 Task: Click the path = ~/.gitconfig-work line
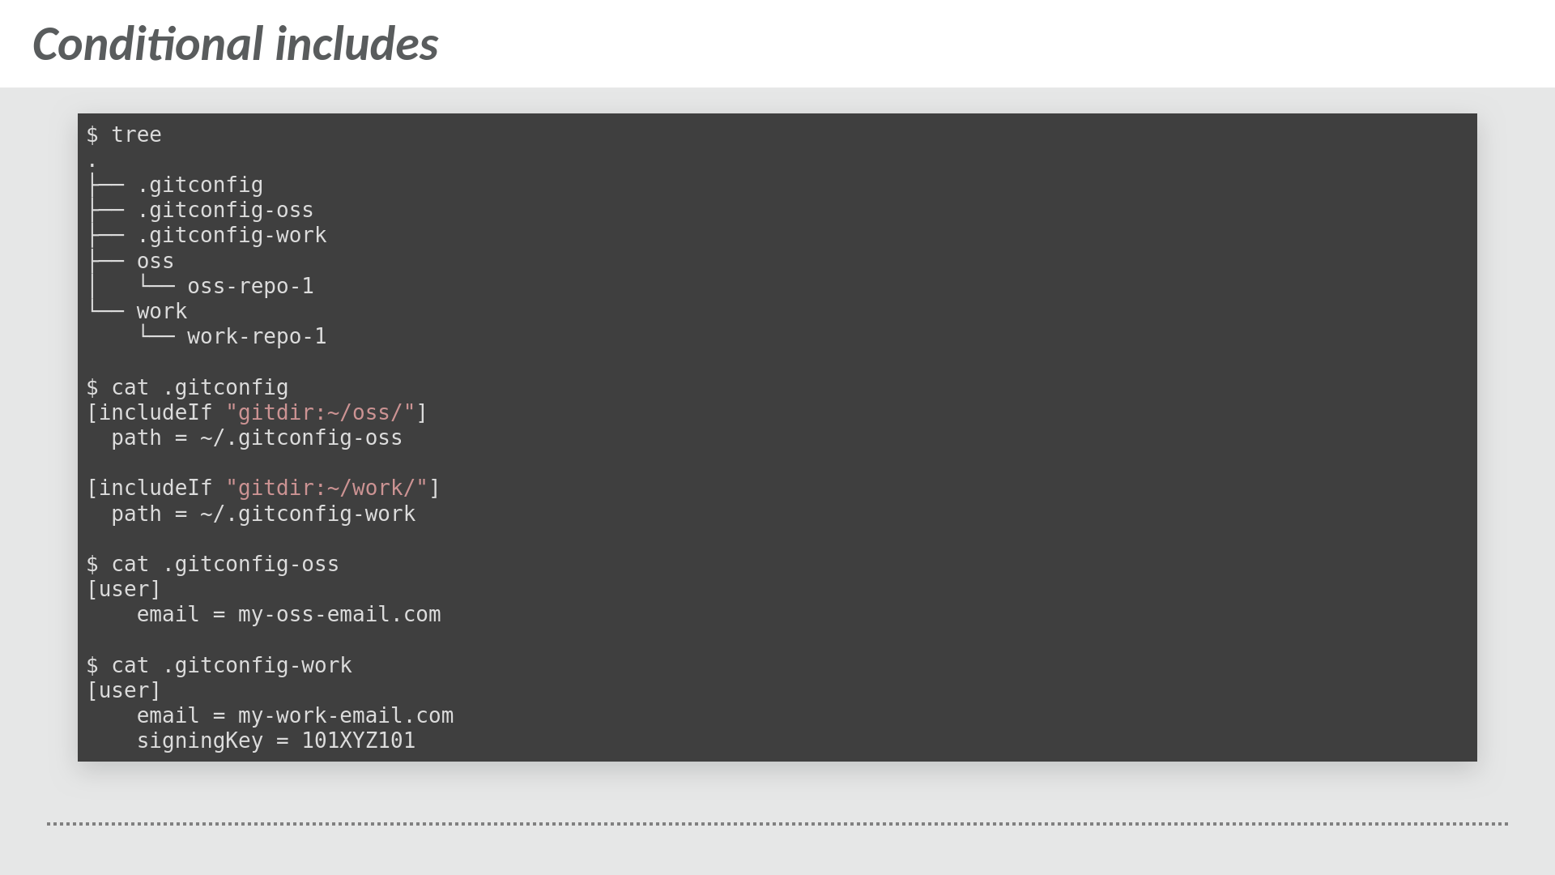click(262, 514)
